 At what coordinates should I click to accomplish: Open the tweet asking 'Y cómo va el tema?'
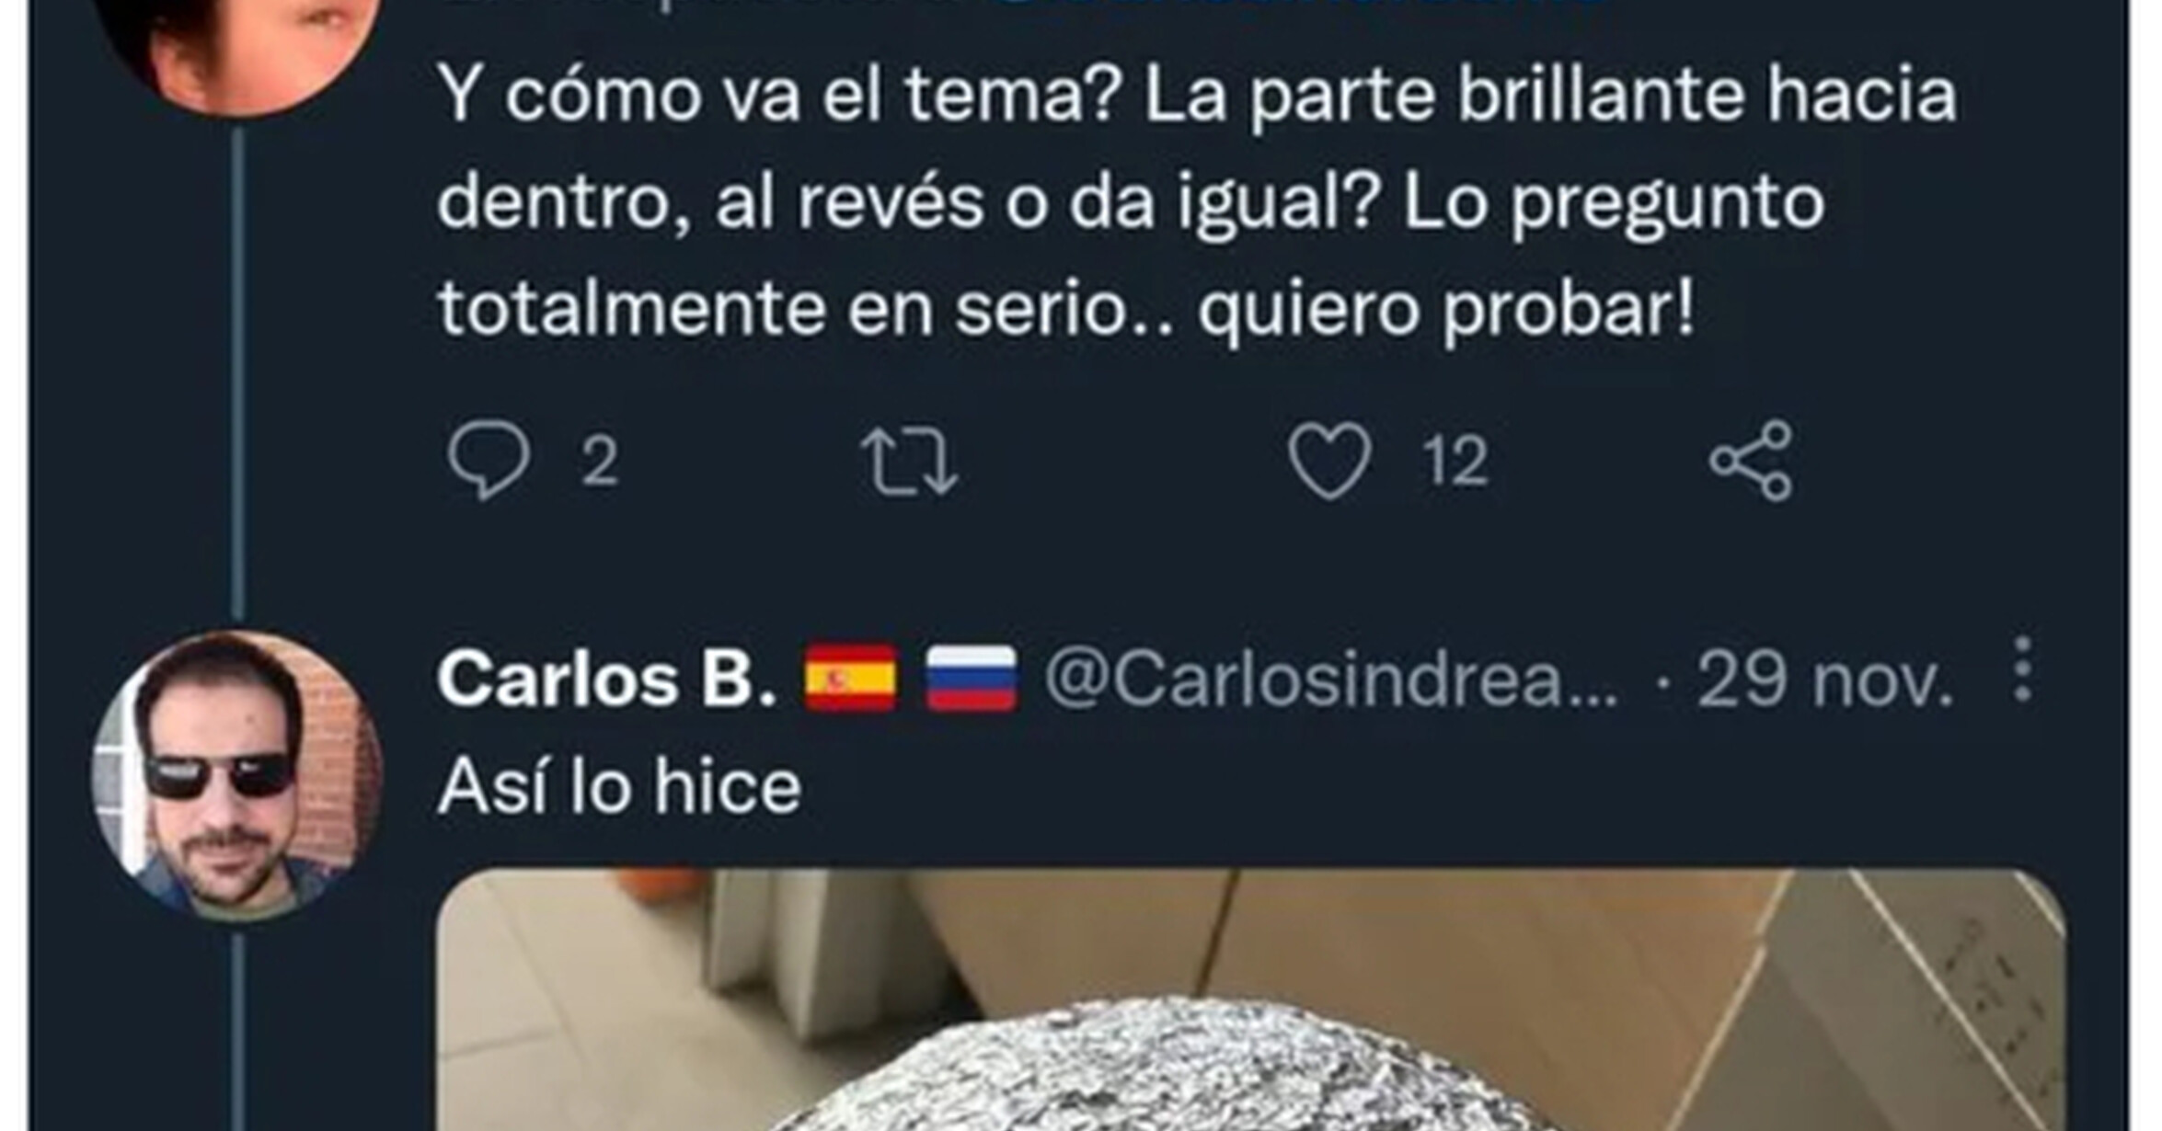click(x=1197, y=200)
